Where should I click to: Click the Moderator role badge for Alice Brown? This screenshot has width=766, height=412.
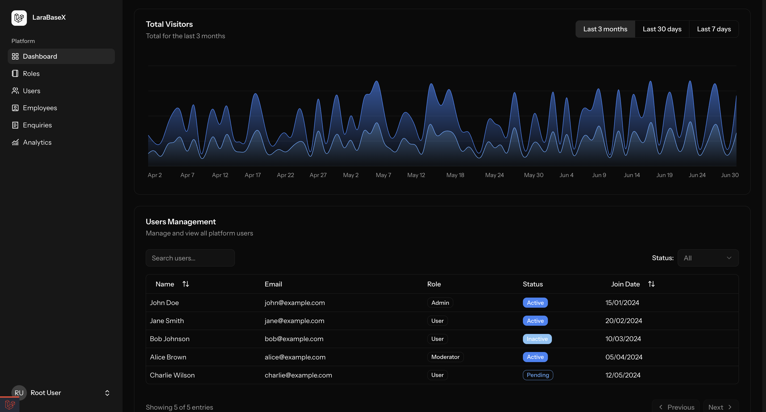tap(446, 357)
